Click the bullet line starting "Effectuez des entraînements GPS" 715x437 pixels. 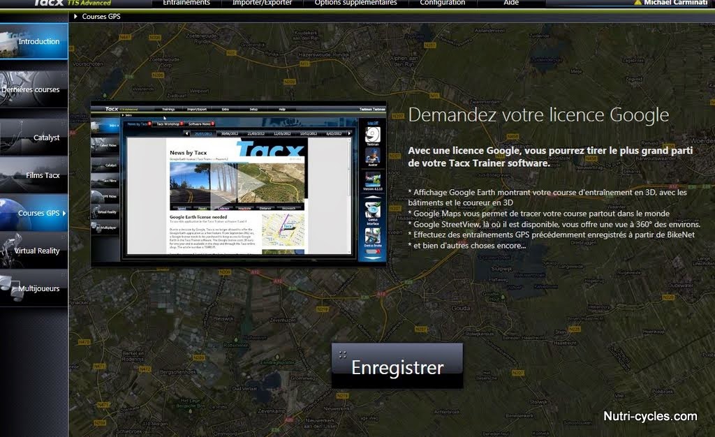[x=552, y=235]
